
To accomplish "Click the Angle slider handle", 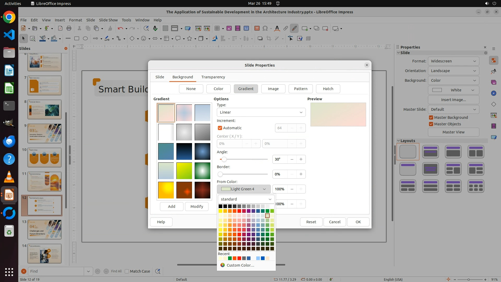I will (224, 159).
